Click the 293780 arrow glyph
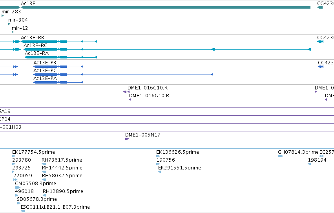Image resolution: width=334 pixels, height=213 pixels. coord(14,164)
